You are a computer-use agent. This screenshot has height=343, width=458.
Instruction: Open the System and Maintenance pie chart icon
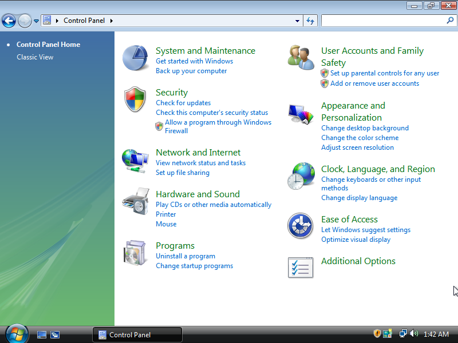click(135, 58)
